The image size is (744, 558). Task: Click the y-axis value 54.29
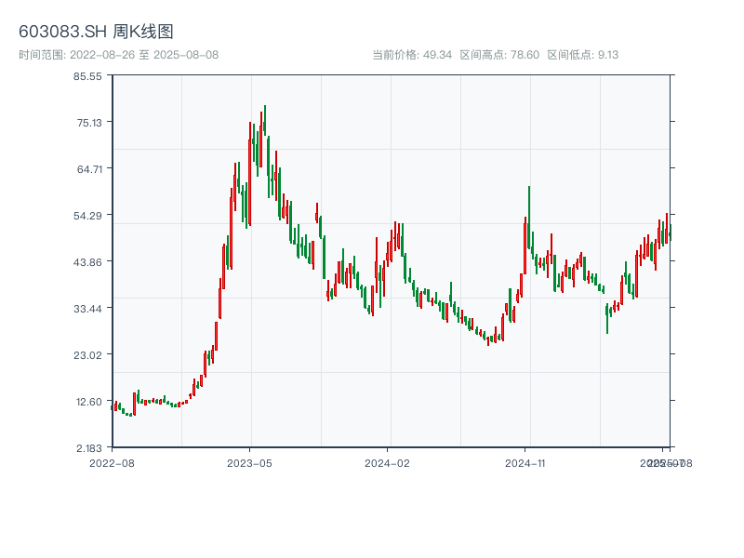pos(87,217)
